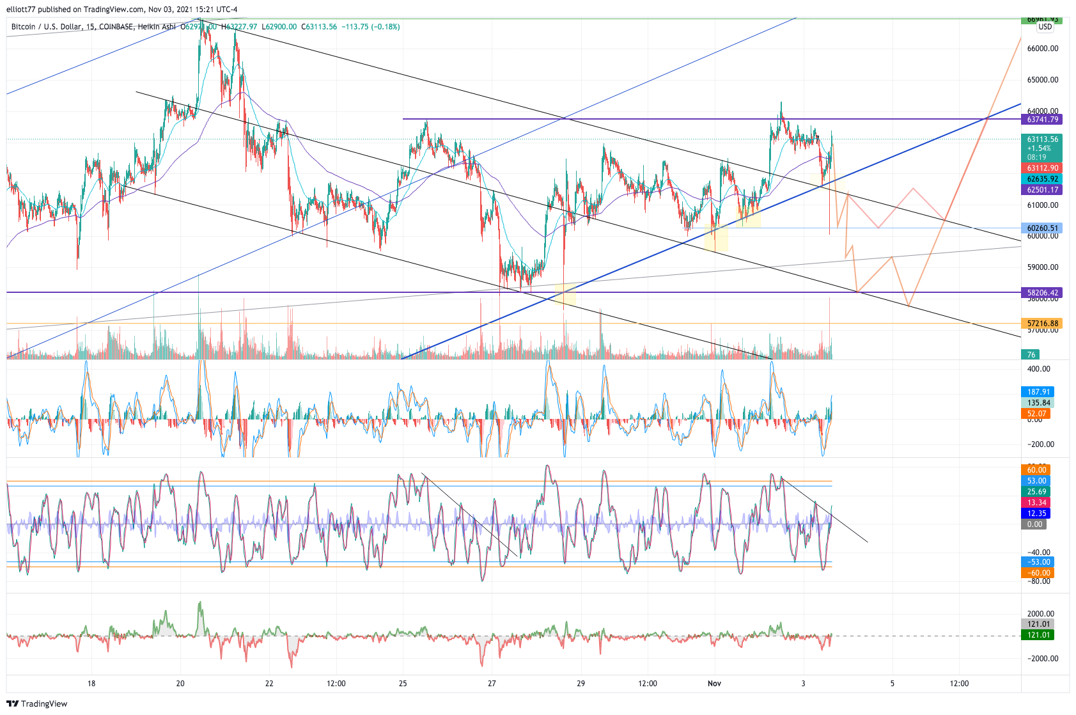Click the 2000.00 tick on bottom indicator

pos(1042,614)
